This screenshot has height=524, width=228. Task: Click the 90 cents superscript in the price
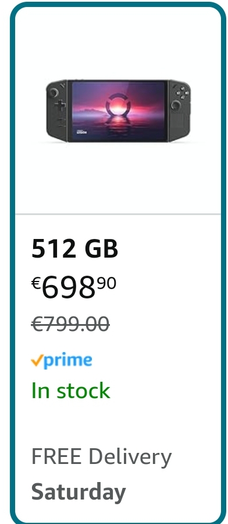[x=106, y=283]
